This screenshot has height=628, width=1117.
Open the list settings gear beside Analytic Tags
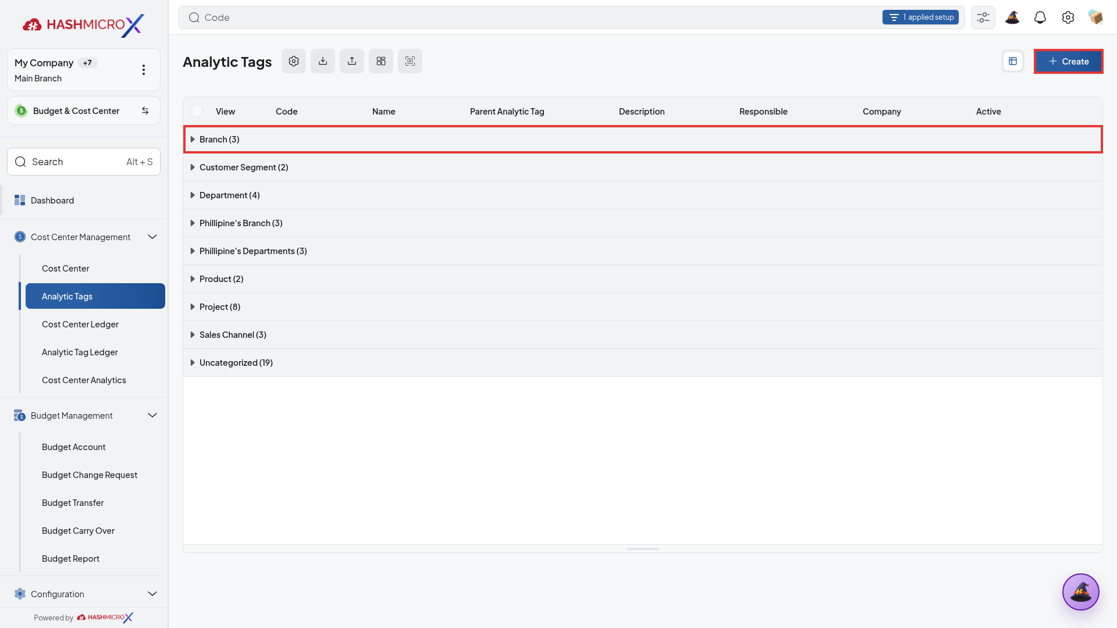[294, 61]
